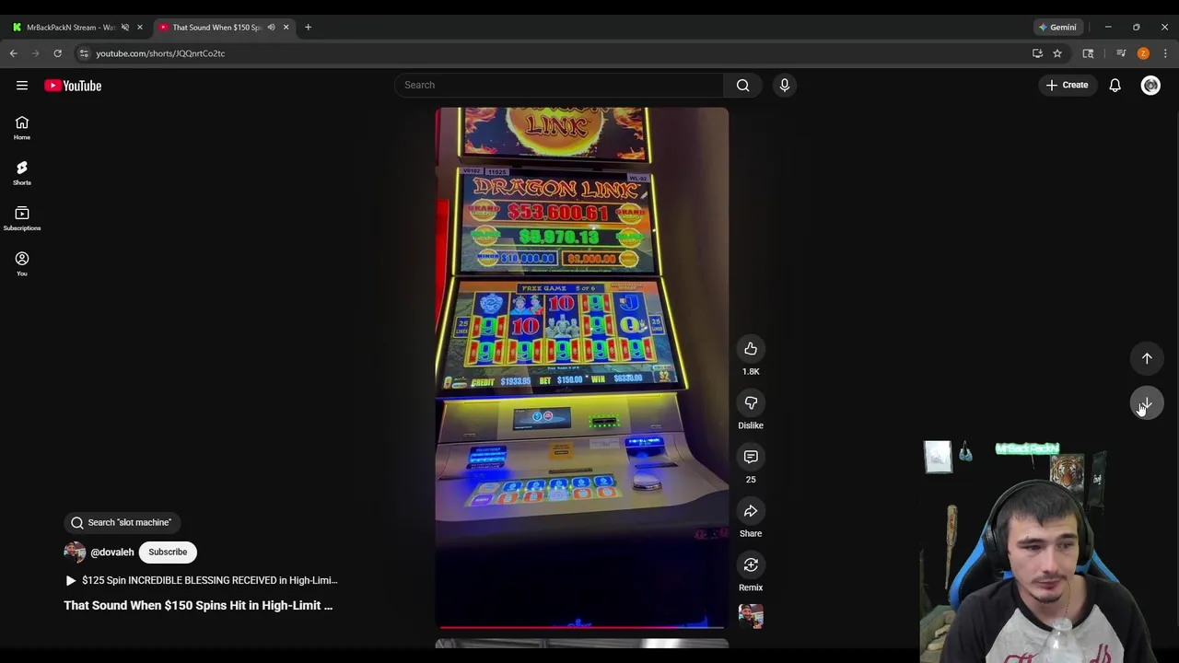Image resolution: width=1179 pixels, height=663 pixels.
Task: Go to the previous Short with up arrow
Action: click(1147, 358)
